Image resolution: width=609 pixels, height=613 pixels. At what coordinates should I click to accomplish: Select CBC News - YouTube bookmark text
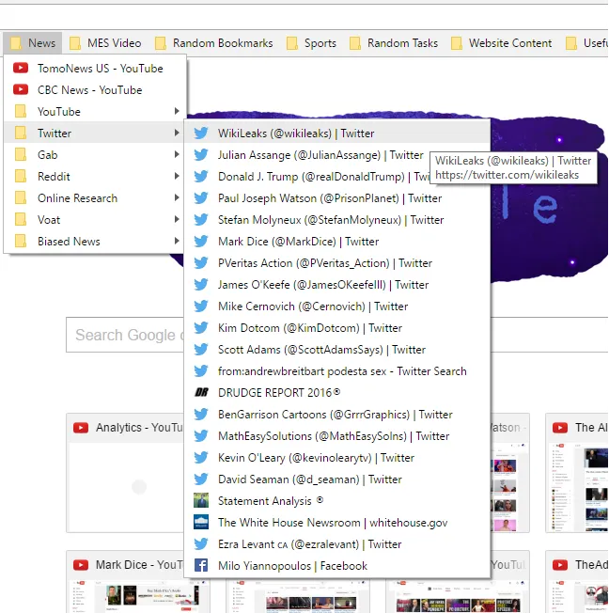pyautogui.click(x=90, y=90)
